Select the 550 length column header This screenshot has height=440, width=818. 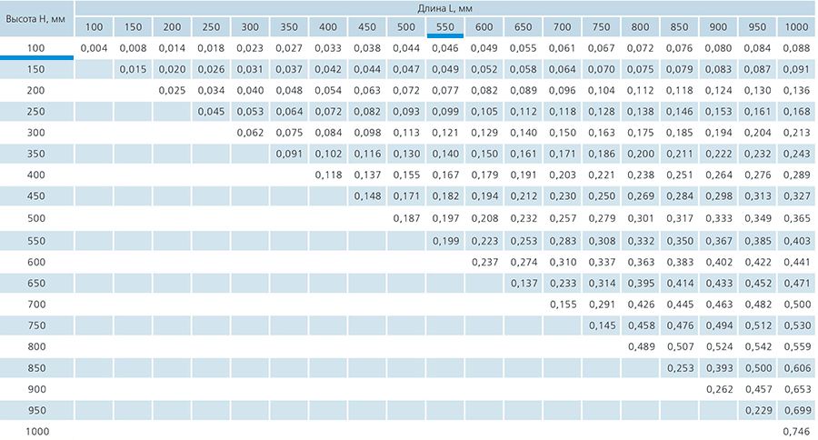[x=445, y=27]
